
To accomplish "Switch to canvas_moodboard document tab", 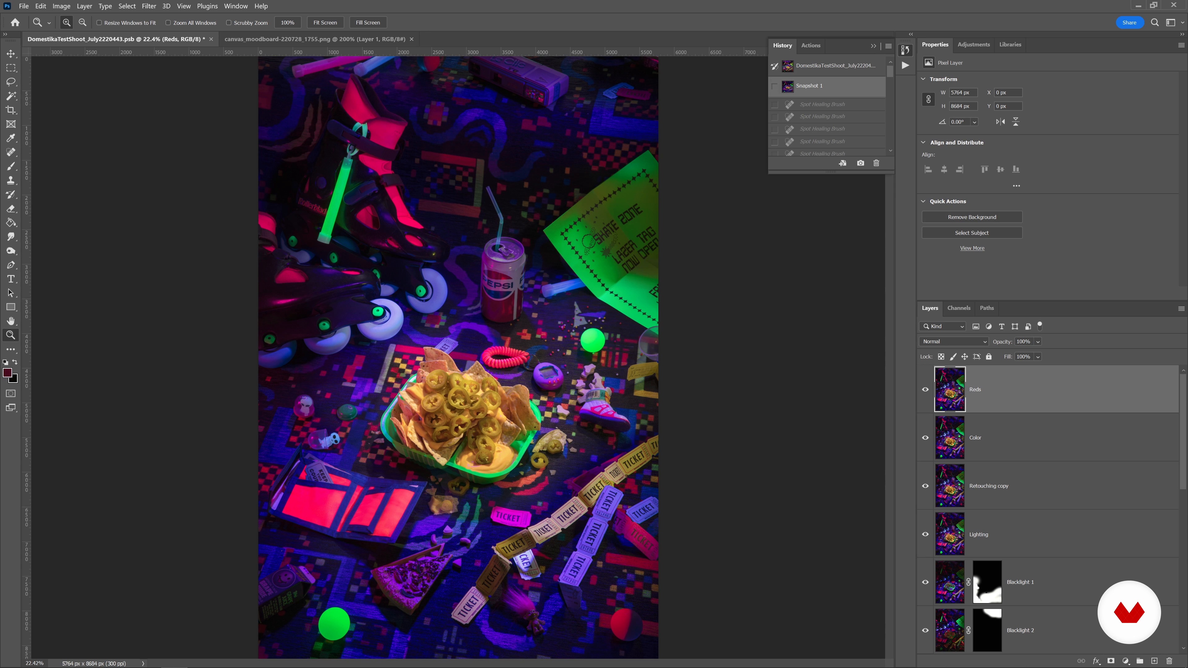I will coord(315,39).
